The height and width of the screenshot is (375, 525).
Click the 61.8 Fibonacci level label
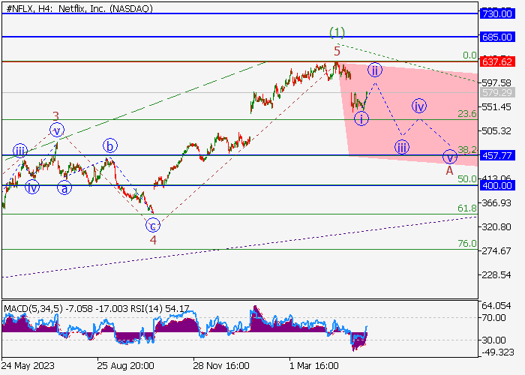[x=467, y=208]
